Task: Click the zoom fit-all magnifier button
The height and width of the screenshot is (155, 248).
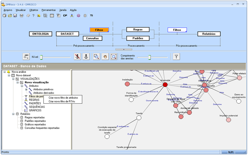Action: click(x=114, y=57)
